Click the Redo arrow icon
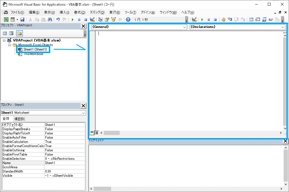Viewport: 289px width, 192px height. click(x=64, y=19)
